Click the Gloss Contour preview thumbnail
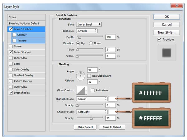 (x=81, y=90)
